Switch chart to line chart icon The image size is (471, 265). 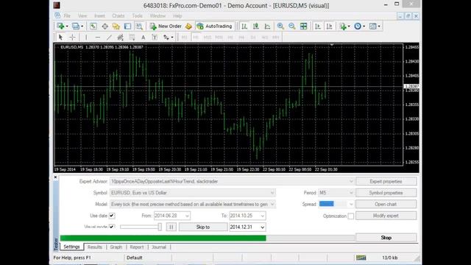click(x=267, y=26)
